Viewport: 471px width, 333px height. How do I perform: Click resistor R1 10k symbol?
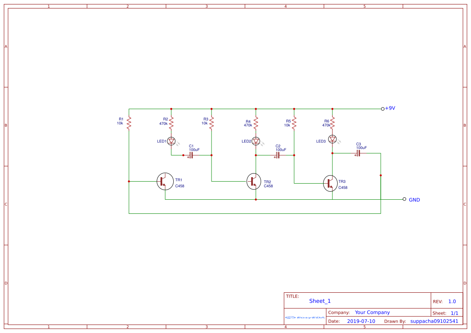click(x=129, y=123)
